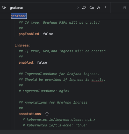This screenshot has width=129, height=134.
Task: Click the '{}' value after annotations
Action: point(47,114)
